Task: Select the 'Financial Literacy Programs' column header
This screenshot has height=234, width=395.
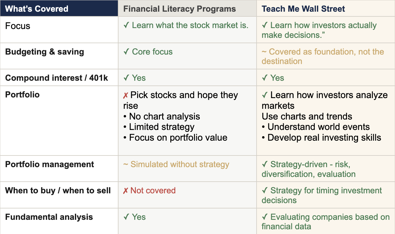Action: (x=187, y=9)
